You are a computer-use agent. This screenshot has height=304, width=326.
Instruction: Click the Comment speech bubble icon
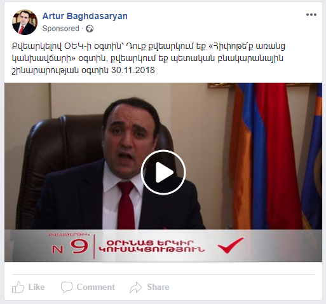pyautogui.click(x=67, y=287)
